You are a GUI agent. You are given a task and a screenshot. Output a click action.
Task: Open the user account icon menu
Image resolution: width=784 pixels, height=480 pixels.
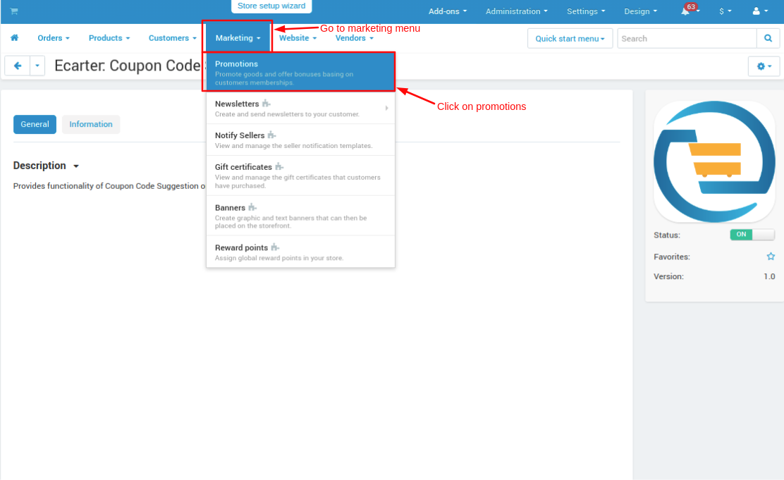tap(760, 11)
